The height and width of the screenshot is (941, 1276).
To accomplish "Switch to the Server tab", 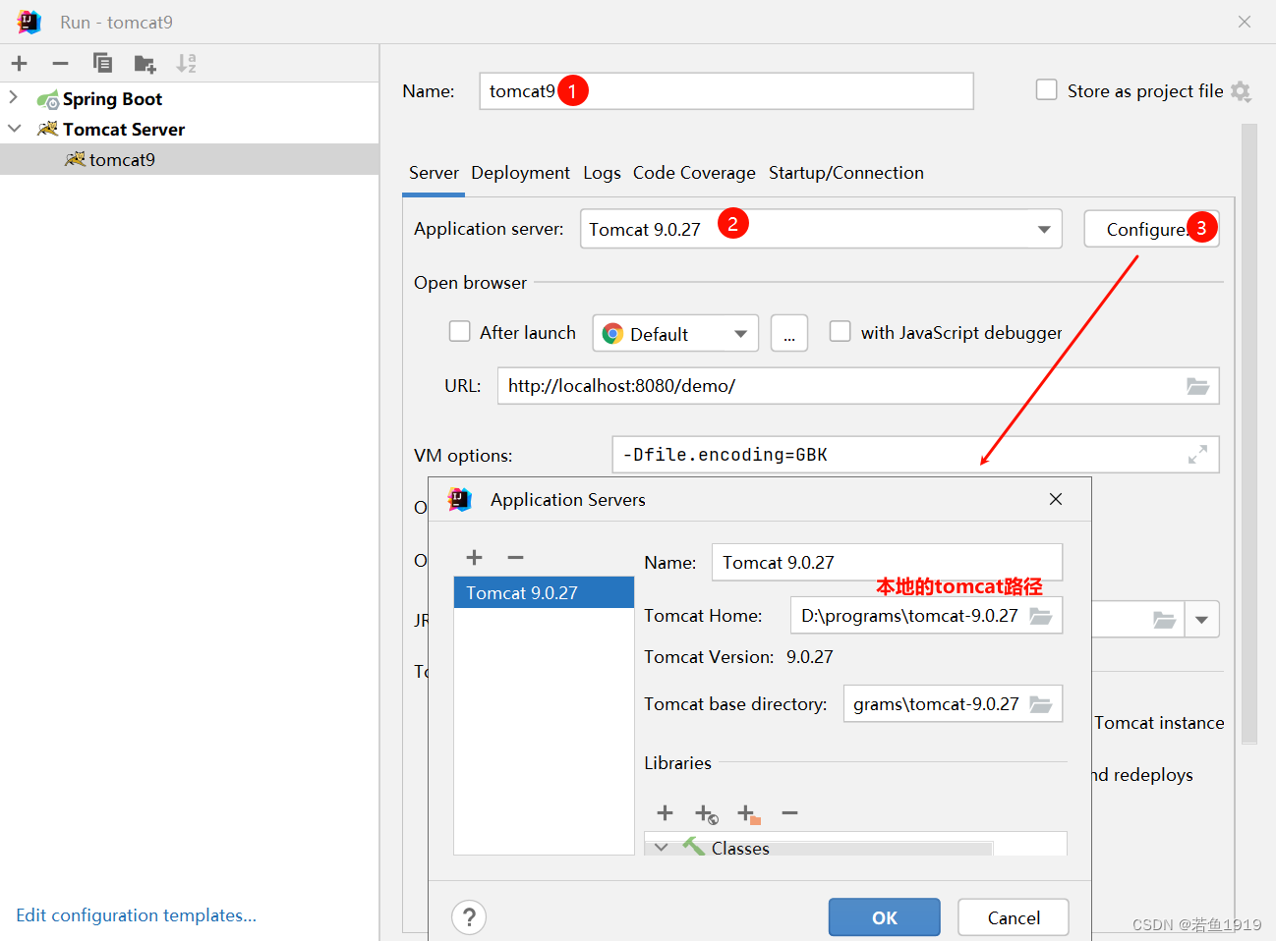I will click(x=434, y=173).
